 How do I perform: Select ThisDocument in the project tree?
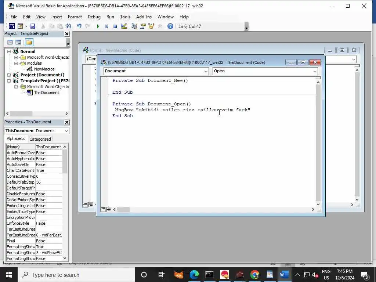click(46, 93)
